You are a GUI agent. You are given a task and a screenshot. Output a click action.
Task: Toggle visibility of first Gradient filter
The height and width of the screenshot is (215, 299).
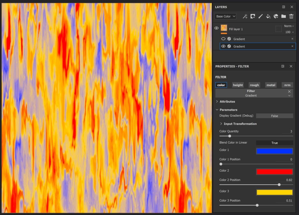[x=223, y=39]
